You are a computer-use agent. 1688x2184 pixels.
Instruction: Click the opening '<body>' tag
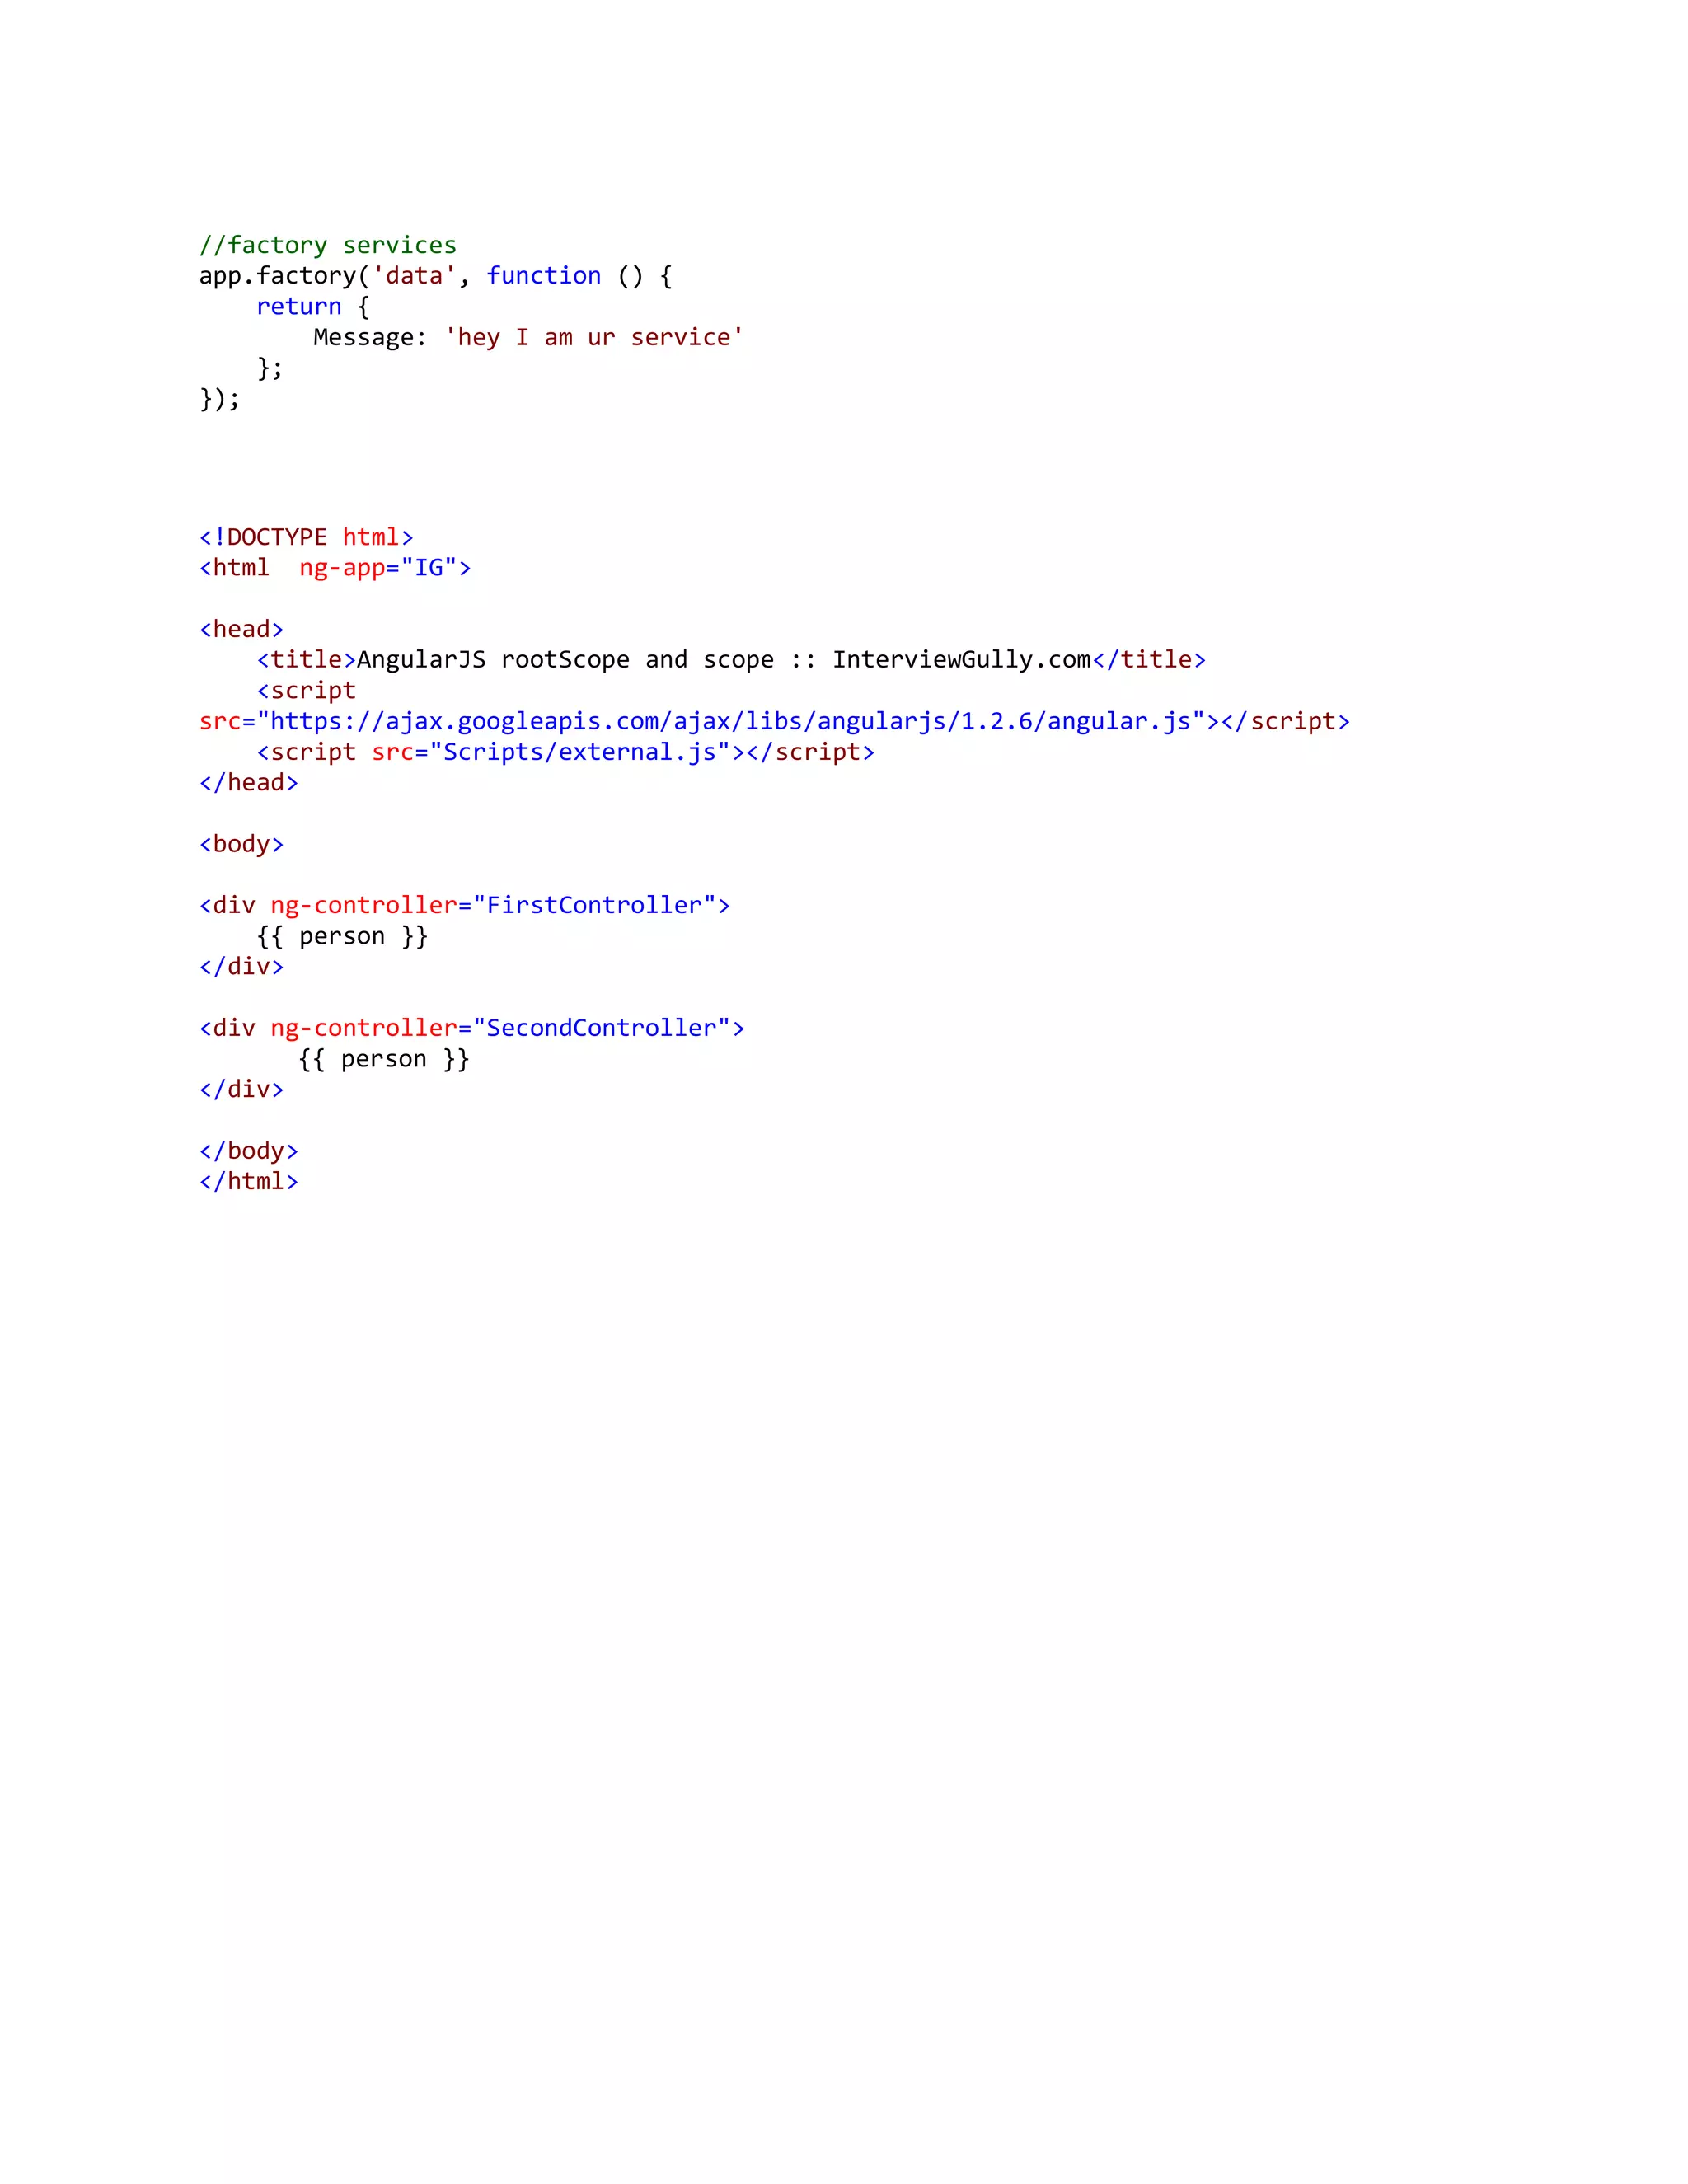(241, 844)
